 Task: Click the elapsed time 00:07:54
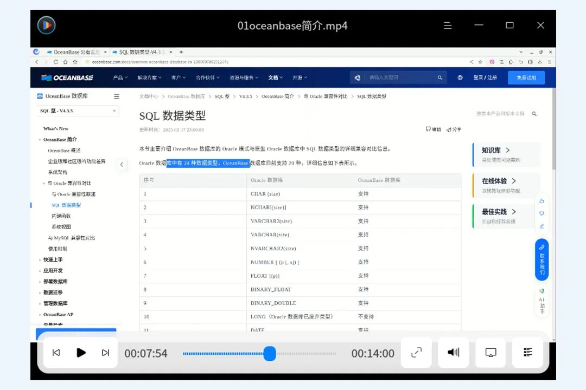tap(146, 353)
